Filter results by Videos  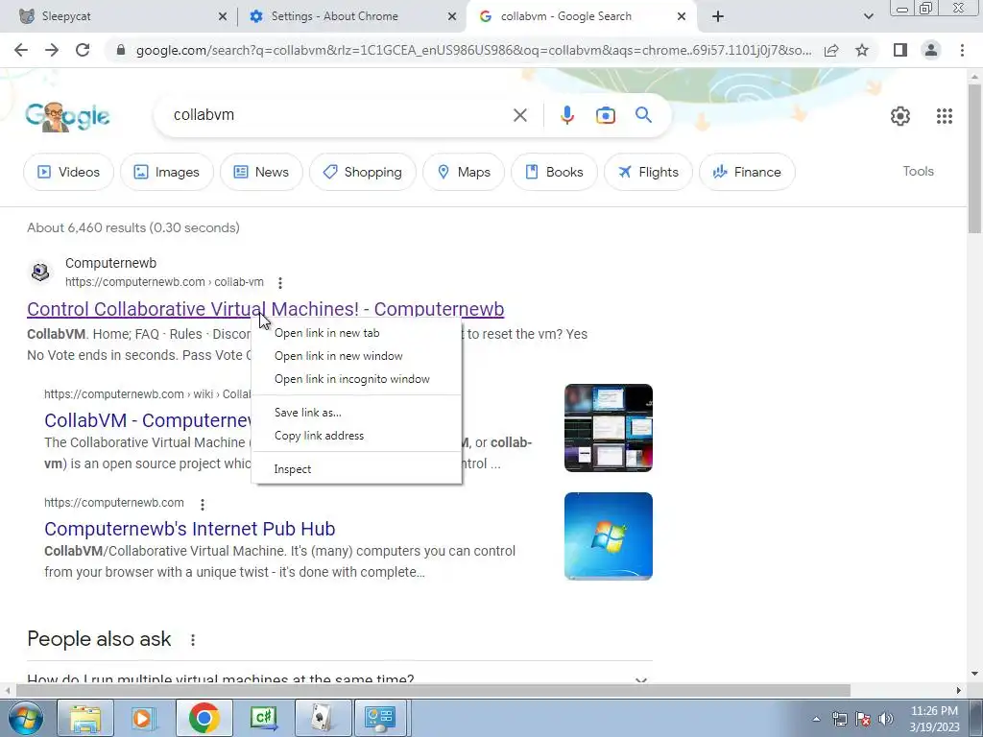(x=68, y=172)
